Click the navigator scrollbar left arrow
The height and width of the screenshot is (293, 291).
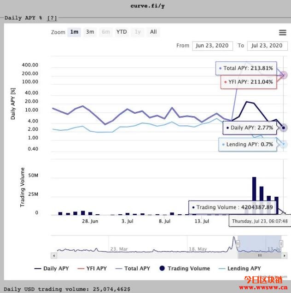[x=54, y=256]
